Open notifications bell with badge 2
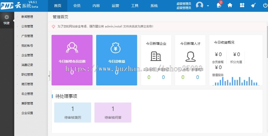 [x=219, y=5]
